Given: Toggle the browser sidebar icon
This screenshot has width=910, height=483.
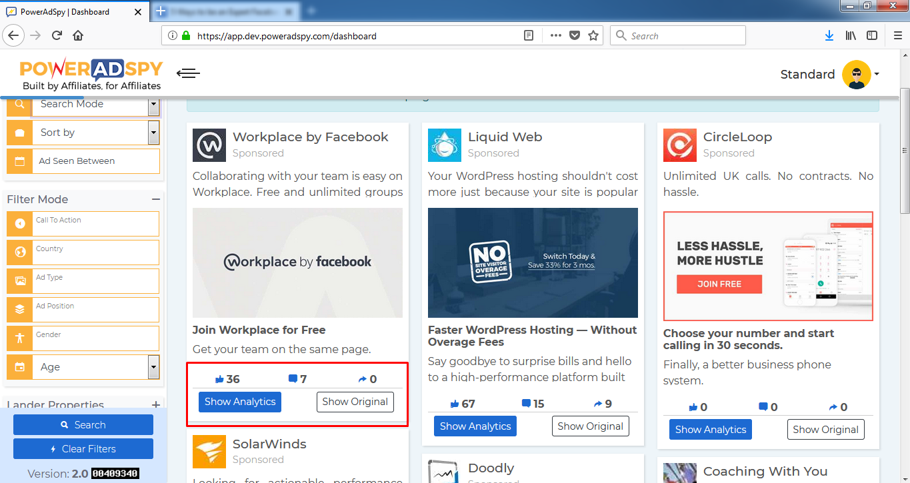Looking at the screenshot, I should [872, 36].
